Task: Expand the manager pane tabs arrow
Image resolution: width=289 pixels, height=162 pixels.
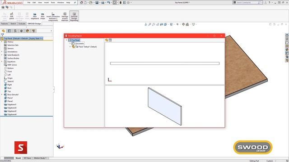Action: [x=51, y=31]
